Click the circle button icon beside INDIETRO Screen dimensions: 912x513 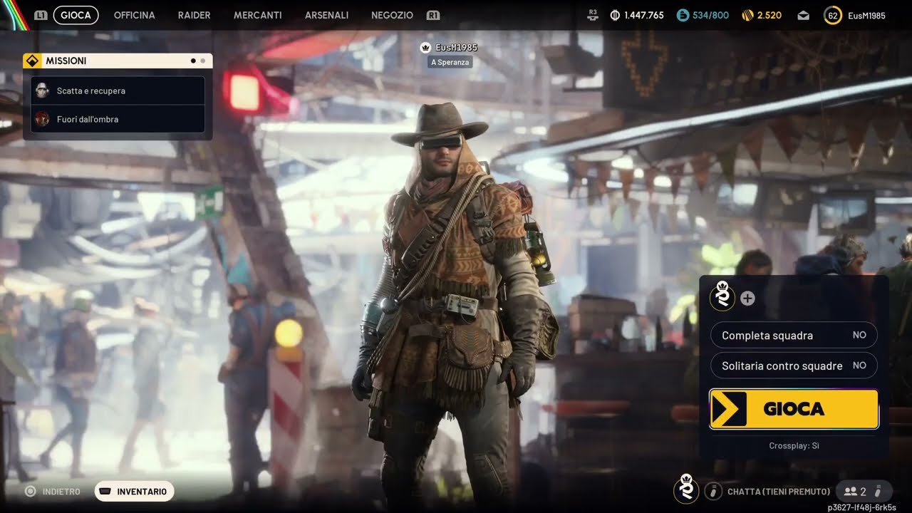[x=30, y=491]
